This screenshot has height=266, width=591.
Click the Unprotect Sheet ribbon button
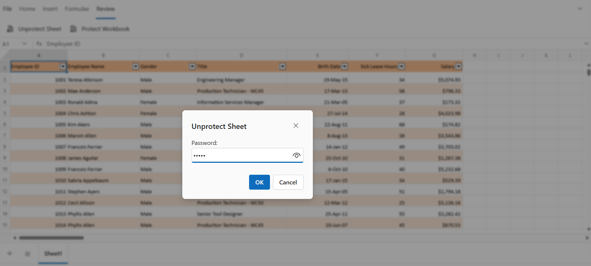click(x=34, y=29)
